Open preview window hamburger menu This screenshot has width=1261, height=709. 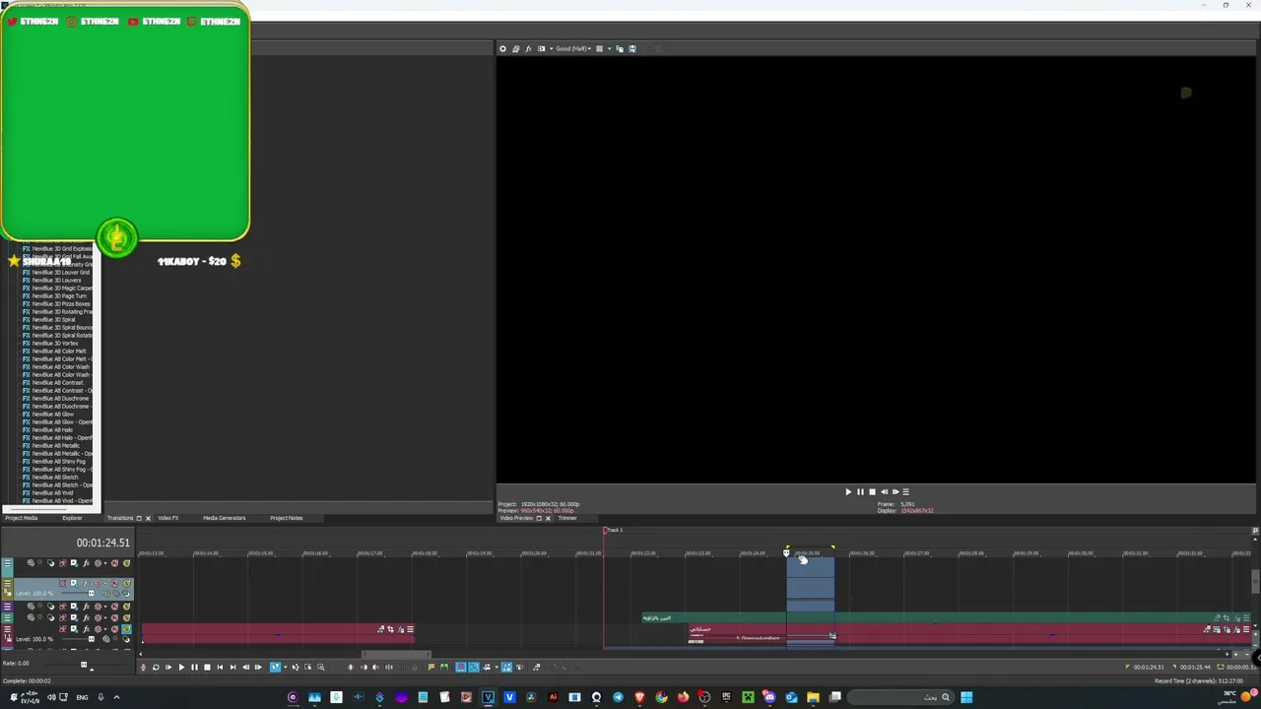905,491
